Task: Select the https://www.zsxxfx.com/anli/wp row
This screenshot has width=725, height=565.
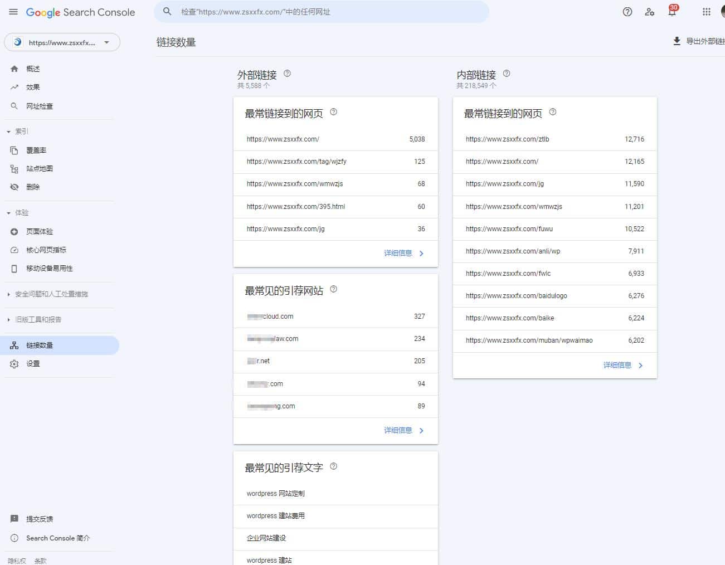Action: tap(555, 251)
